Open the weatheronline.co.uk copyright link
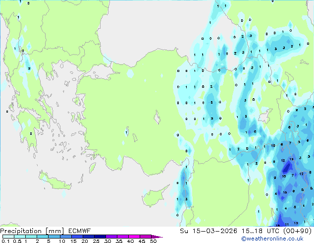The width and height of the screenshot is (314, 243). [272, 239]
